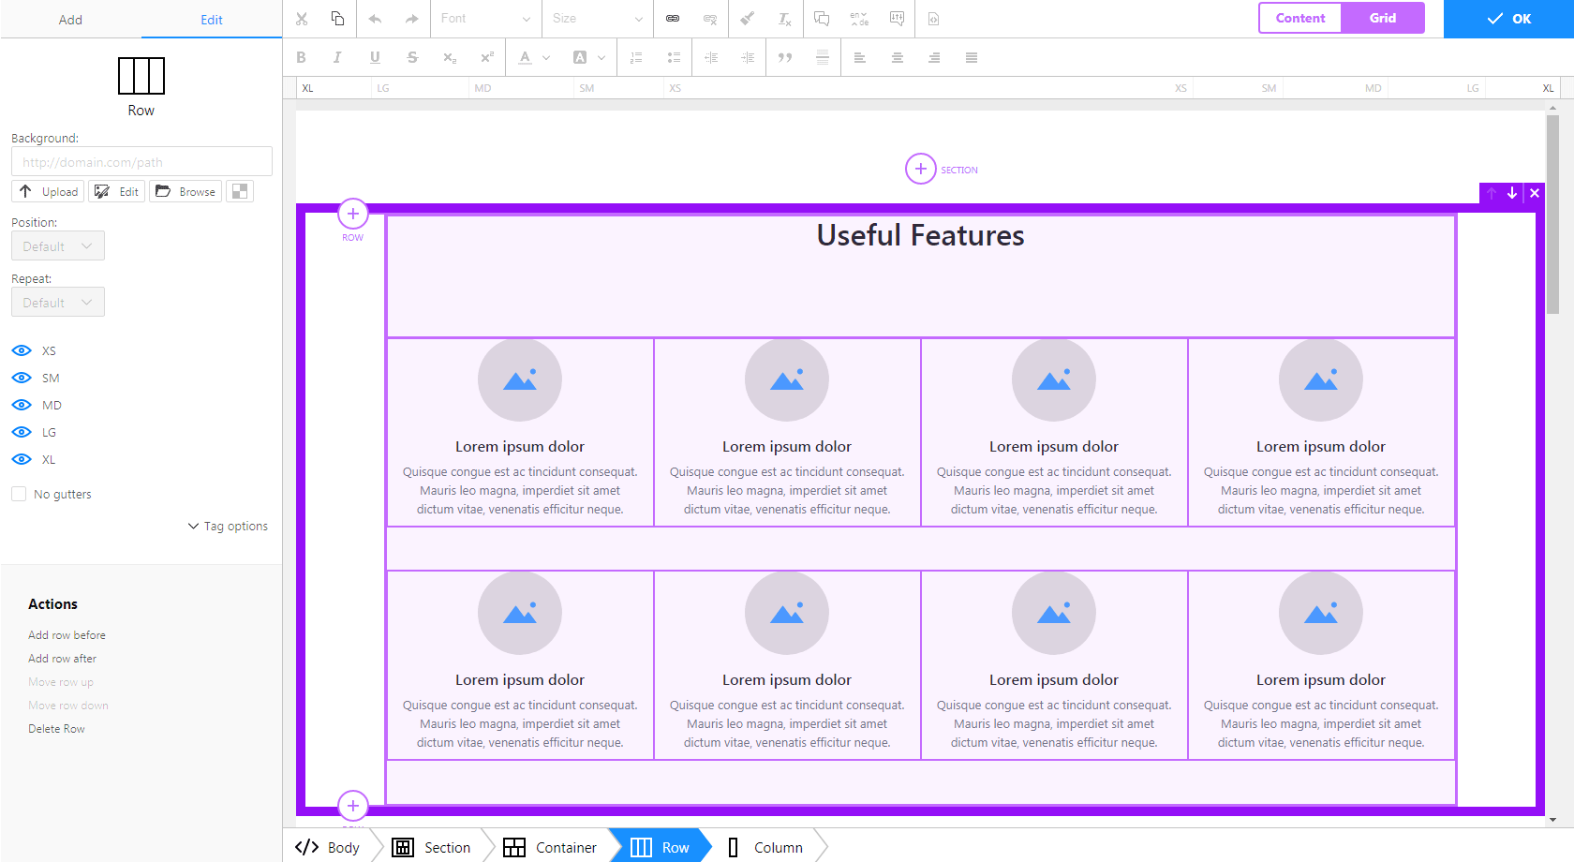Justify text alignment
Viewport: 1574px width, 862px height.
click(972, 57)
